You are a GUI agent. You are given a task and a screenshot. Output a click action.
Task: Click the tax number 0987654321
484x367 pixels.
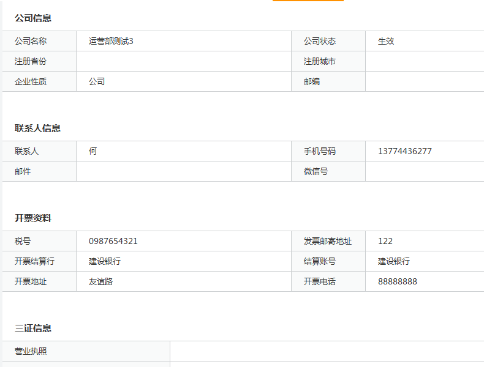click(x=113, y=241)
